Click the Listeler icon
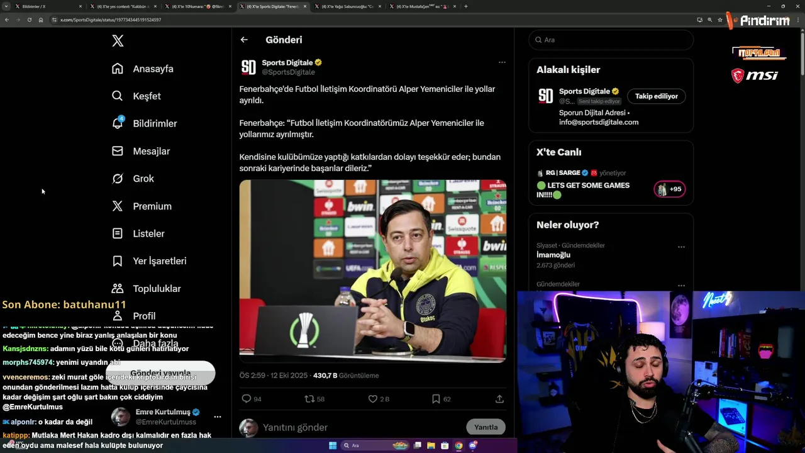The width and height of the screenshot is (805, 453). point(118,233)
